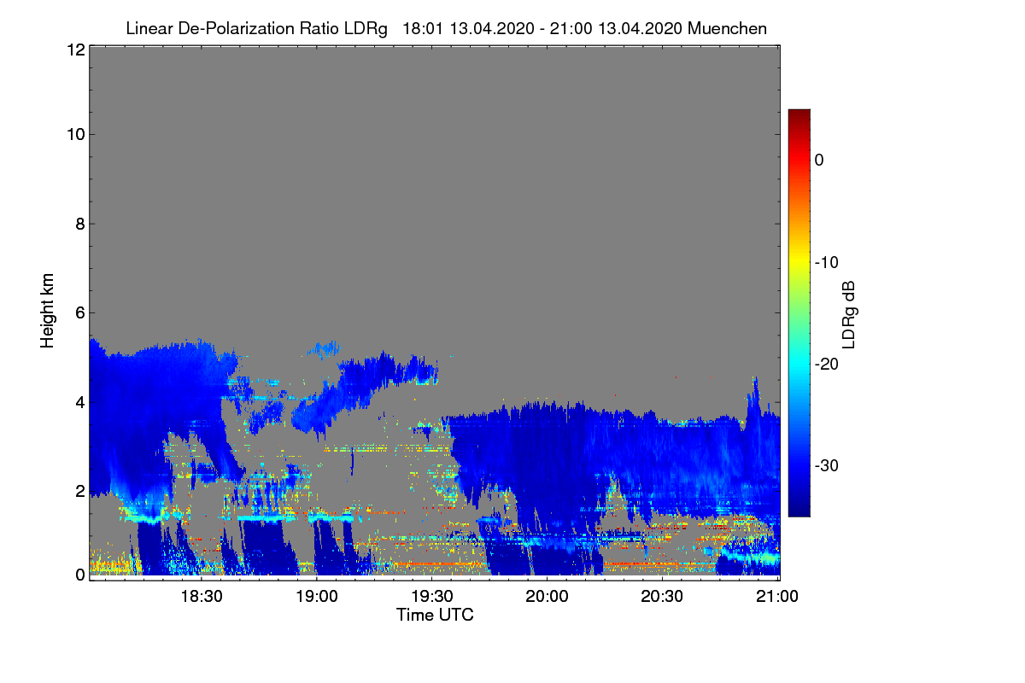This screenshot has height=683, width=1025.
Task: Click the '19:30' time tick label
Action: pyautogui.click(x=432, y=595)
